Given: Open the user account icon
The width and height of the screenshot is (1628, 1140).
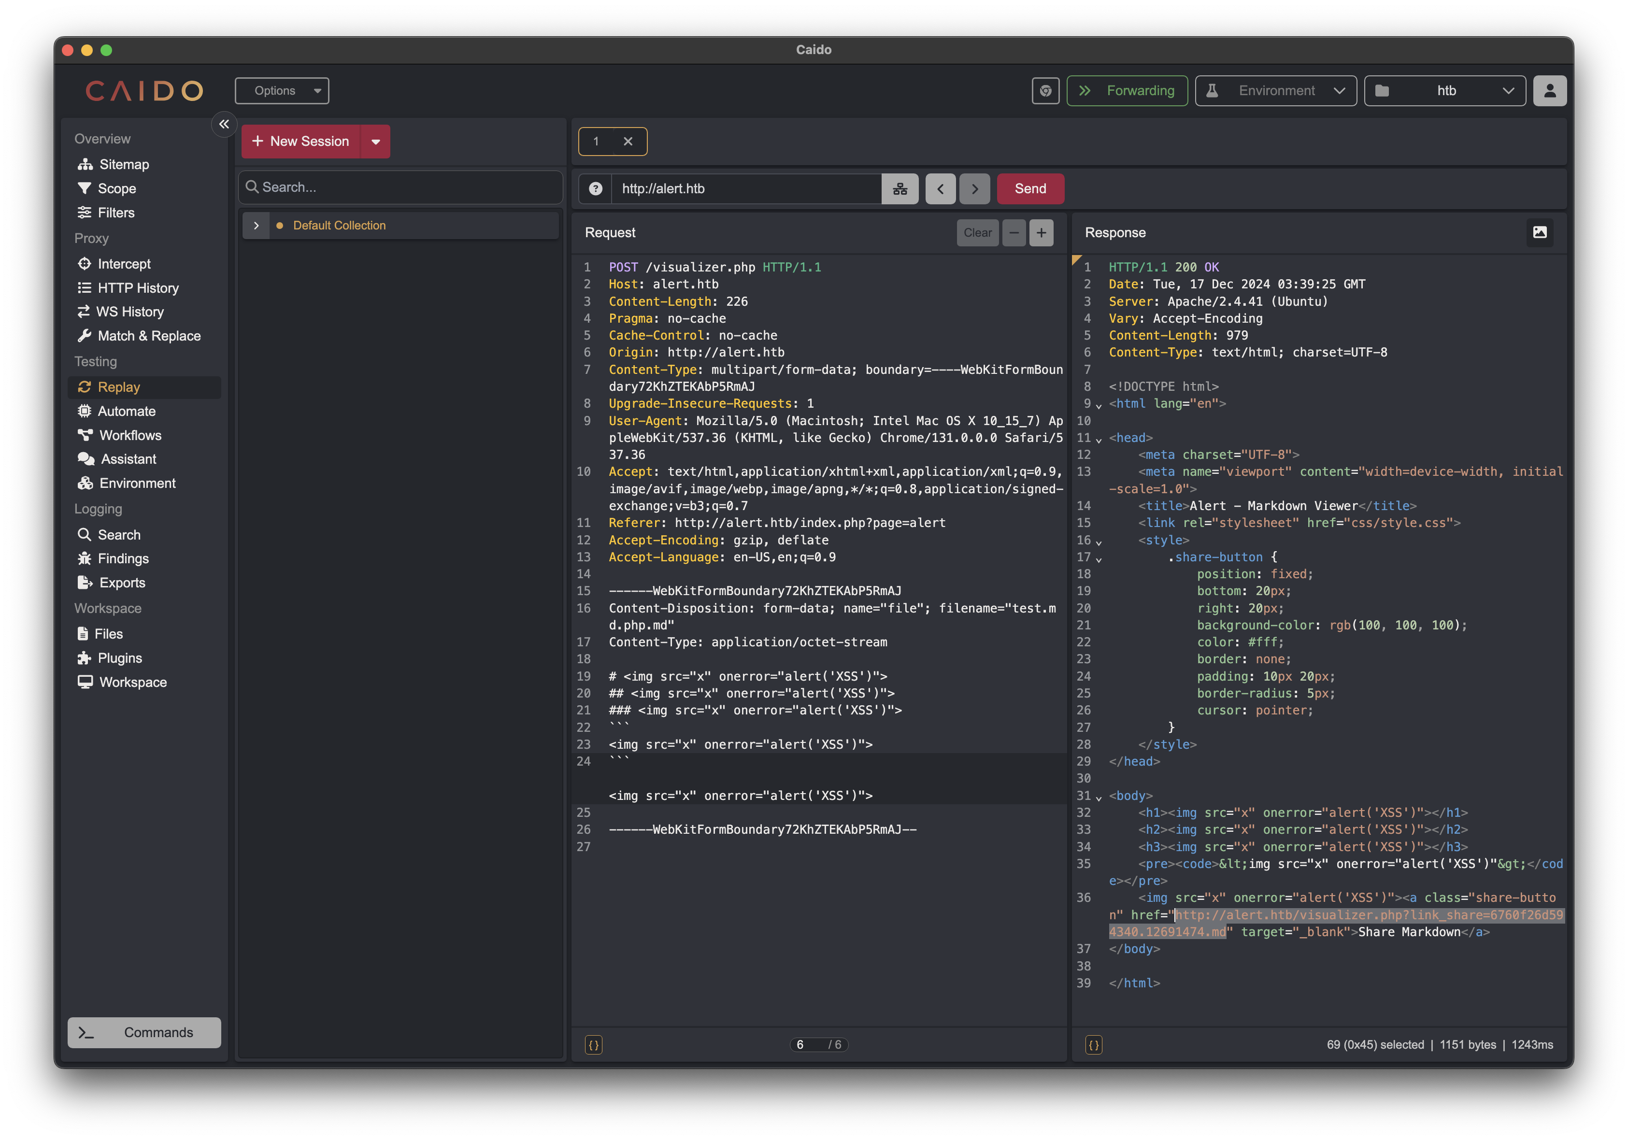Looking at the screenshot, I should pyautogui.click(x=1549, y=91).
